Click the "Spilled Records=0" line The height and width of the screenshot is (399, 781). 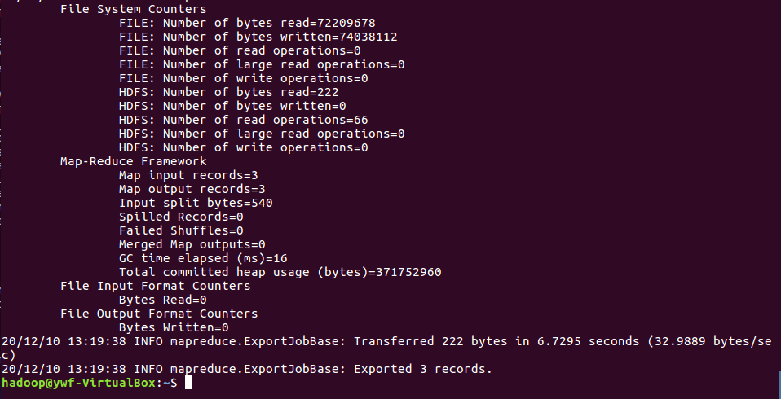[x=181, y=217]
